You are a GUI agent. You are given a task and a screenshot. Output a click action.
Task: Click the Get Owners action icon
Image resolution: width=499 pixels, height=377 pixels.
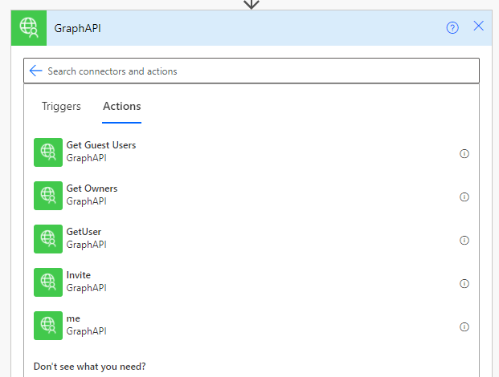tap(48, 196)
